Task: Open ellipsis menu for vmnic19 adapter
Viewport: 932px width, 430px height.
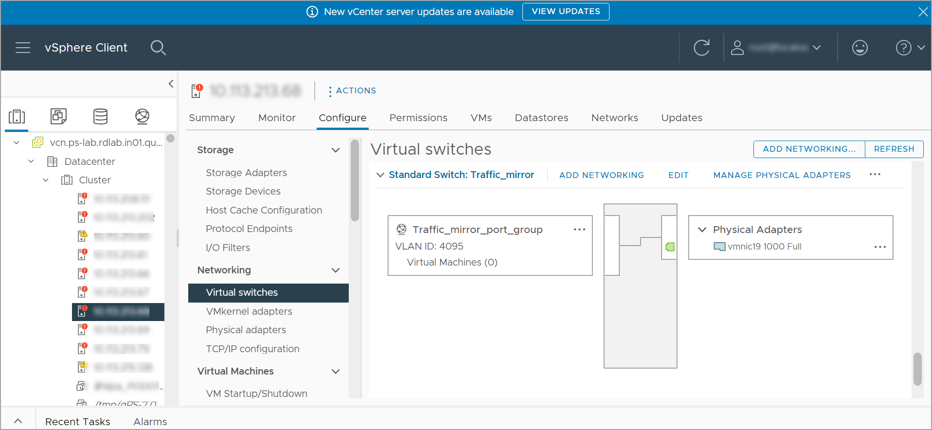Action: click(880, 247)
